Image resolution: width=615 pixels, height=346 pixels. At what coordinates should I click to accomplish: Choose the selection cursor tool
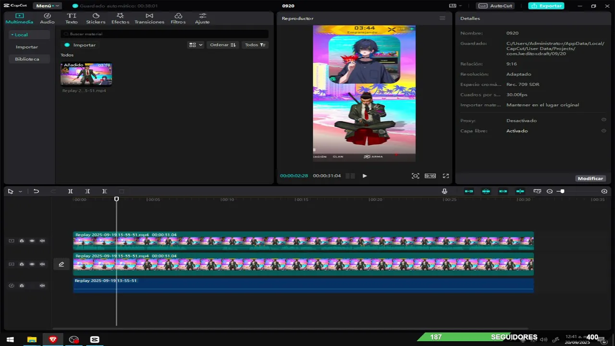[11, 191]
